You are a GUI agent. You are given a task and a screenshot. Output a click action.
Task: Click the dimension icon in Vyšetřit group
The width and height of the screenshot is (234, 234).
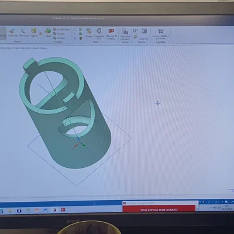point(135,30)
